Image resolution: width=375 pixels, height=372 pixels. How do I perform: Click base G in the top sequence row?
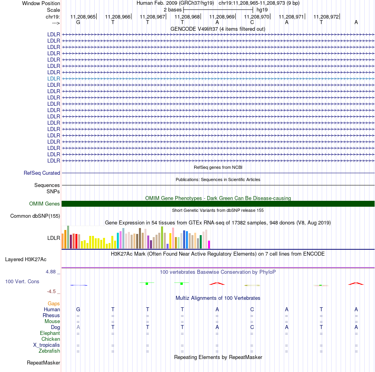(x=78, y=22)
